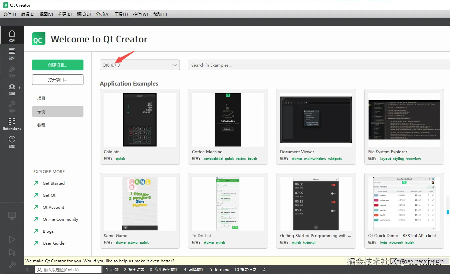Switch to the 欢迎 Welcome mode in sidebar
Screen dimensions: 450x274
pos(12,36)
